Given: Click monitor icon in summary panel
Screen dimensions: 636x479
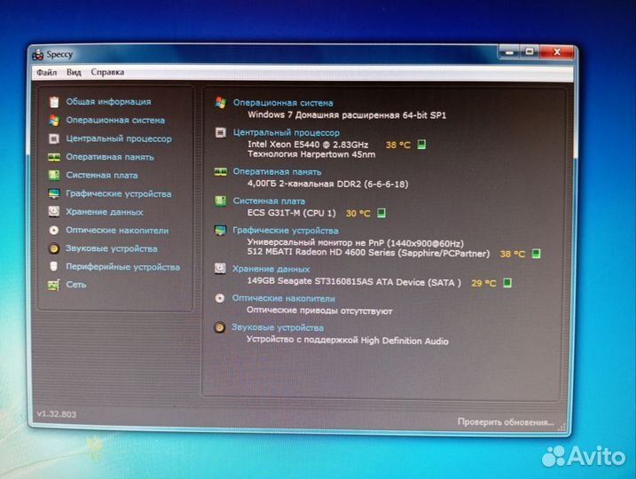Looking at the screenshot, I should (220, 231).
